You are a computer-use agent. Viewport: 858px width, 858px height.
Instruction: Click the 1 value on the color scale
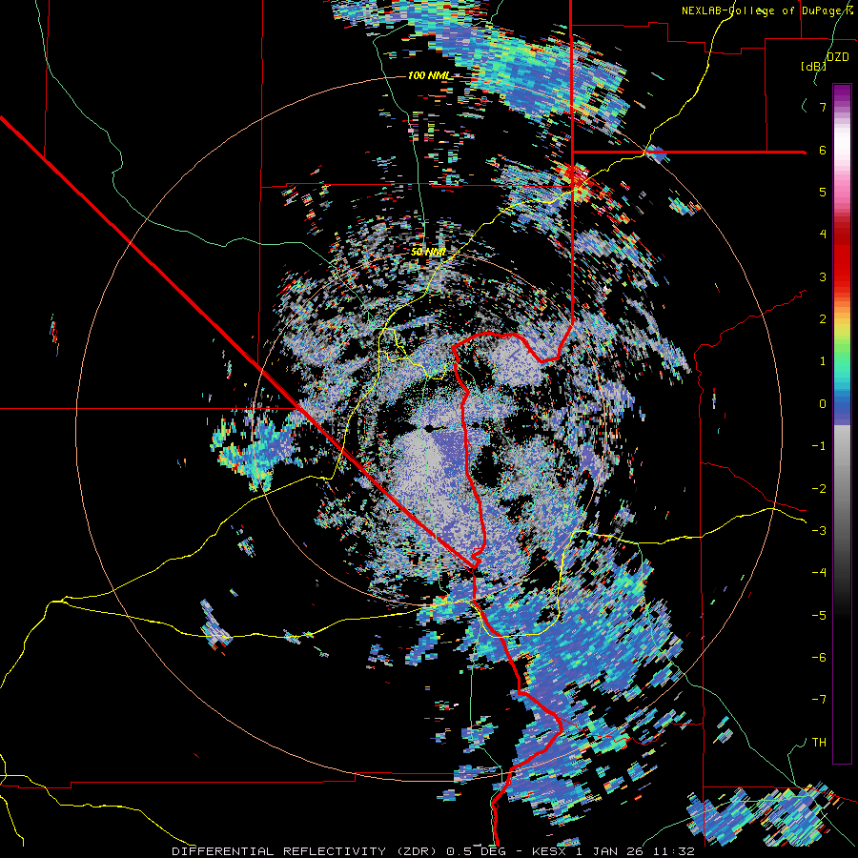pos(823,361)
